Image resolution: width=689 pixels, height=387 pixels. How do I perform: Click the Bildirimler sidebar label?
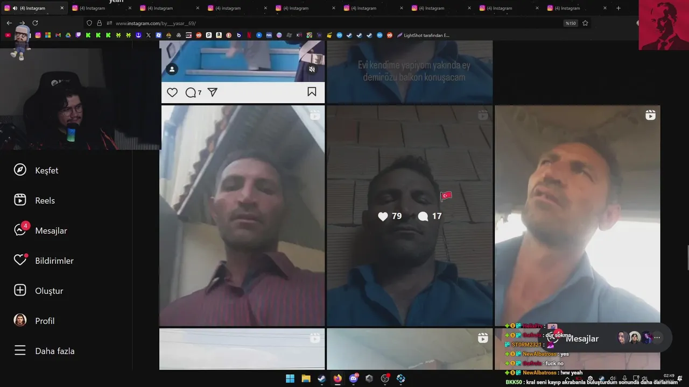[54, 261]
